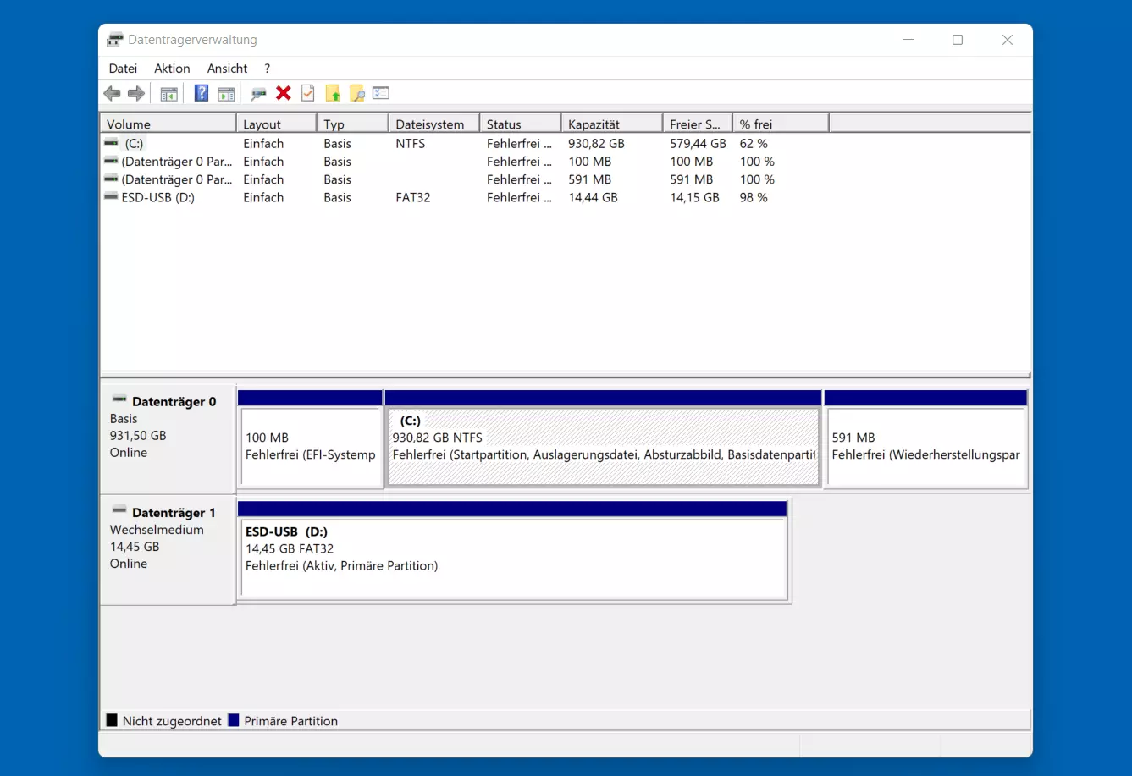
Task: Select the 591 MB recovery partition block
Action: tap(926, 447)
